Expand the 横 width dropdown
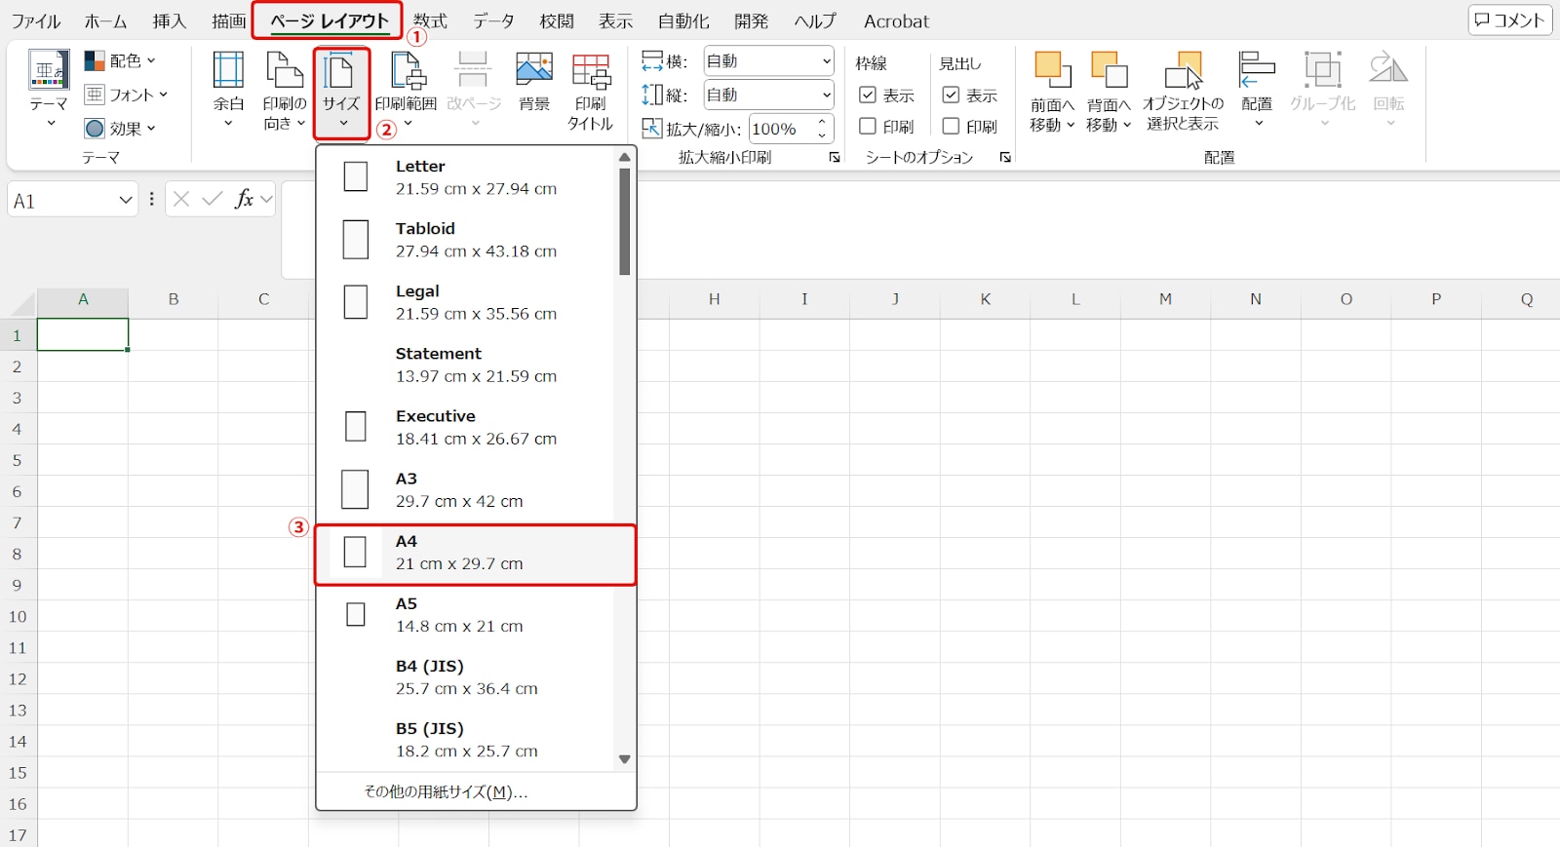This screenshot has height=847, width=1560. pyautogui.click(x=826, y=61)
